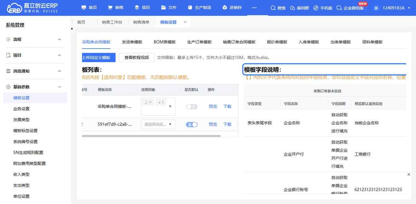The height and width of the screenshot is (204, 416).
Task: Toggle 是否默认 switch showing 是
Action: tap(192, 124)
